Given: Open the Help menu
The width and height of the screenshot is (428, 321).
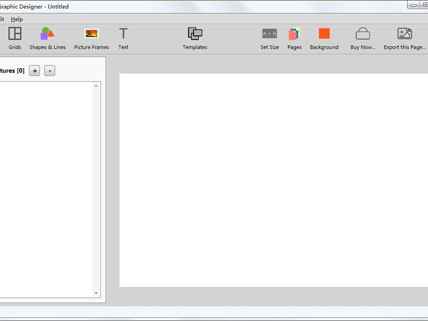Looking at the screenshot, I should tap(17, 19).
